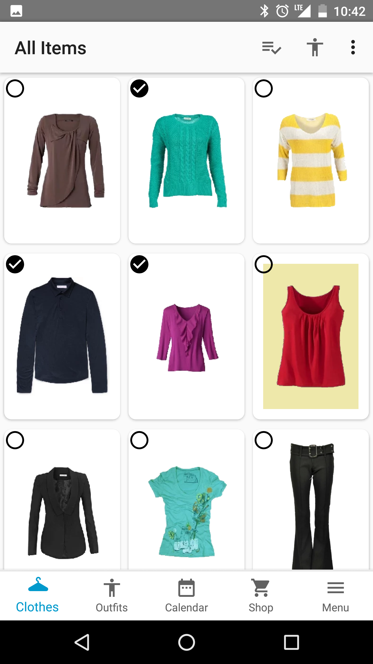This screenshot has width=373, height=664.
Task: Uncheck the navy polo shirt
Action: point(15,264)
